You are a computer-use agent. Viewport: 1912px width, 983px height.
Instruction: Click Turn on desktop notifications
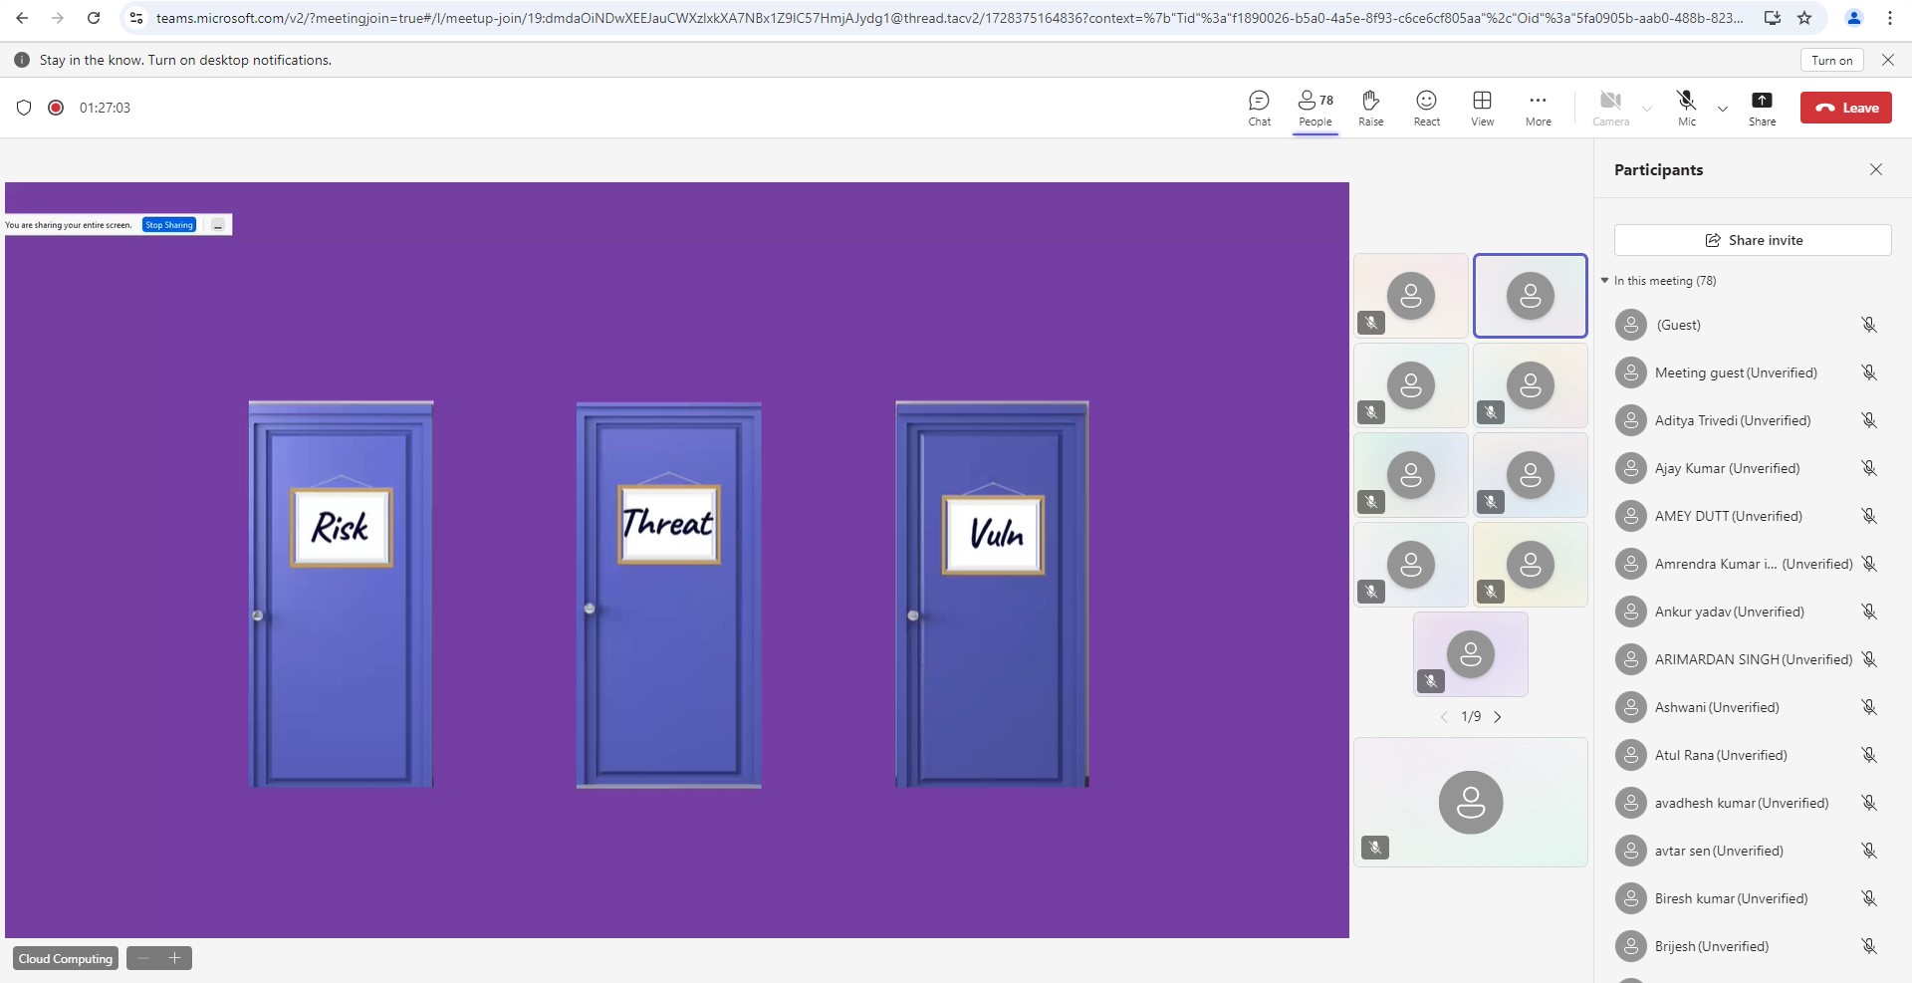1831,60
